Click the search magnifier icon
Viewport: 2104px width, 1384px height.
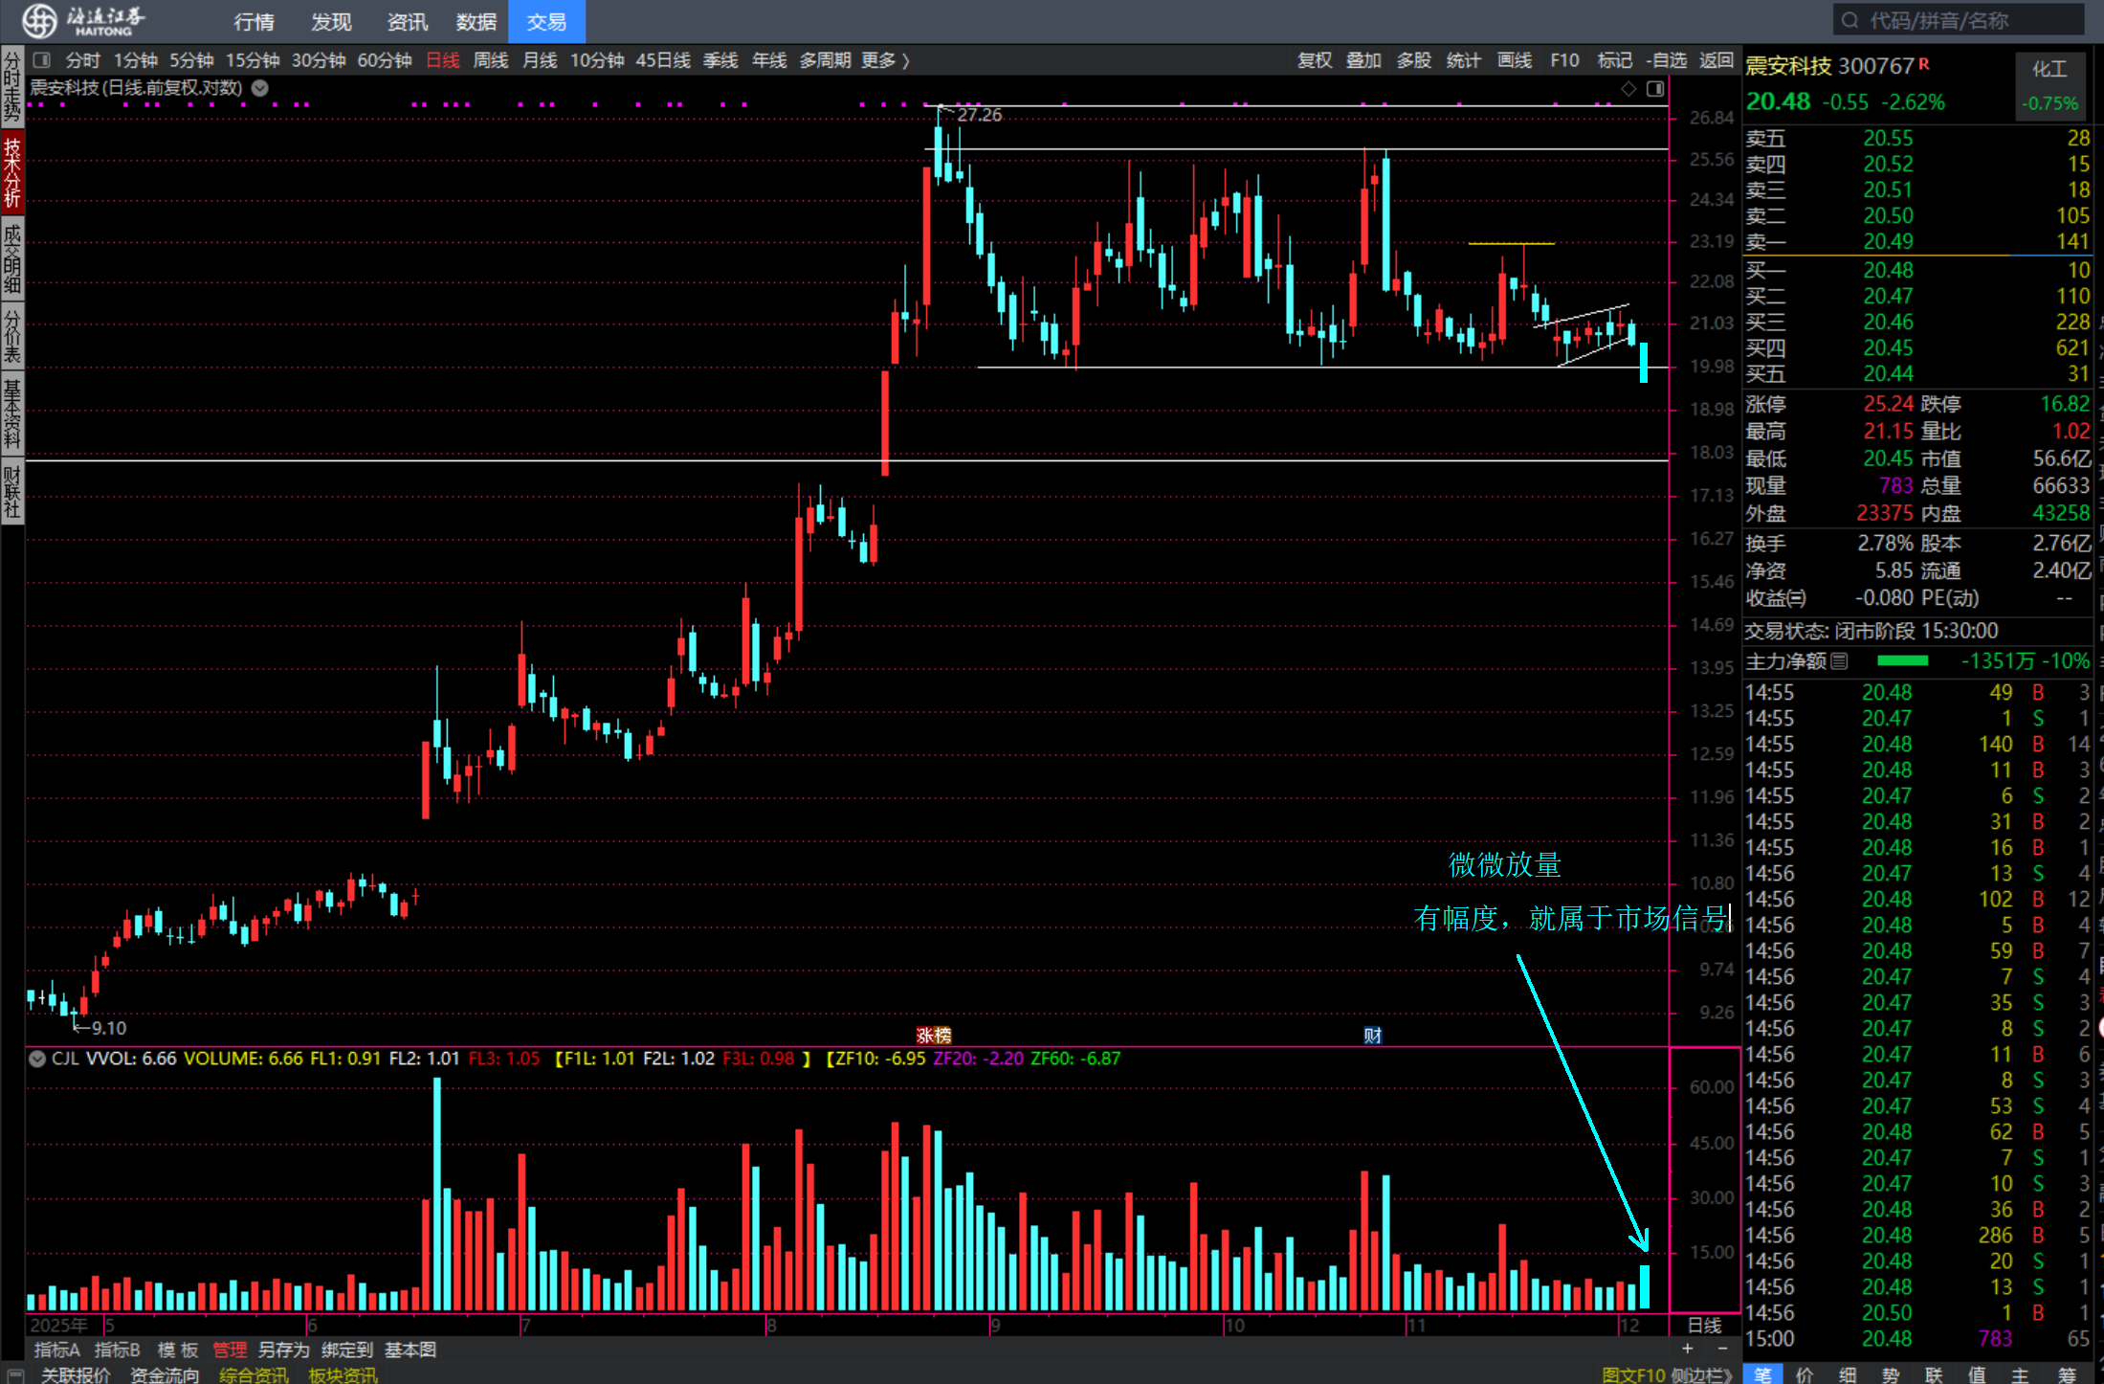click(1849, 20)
